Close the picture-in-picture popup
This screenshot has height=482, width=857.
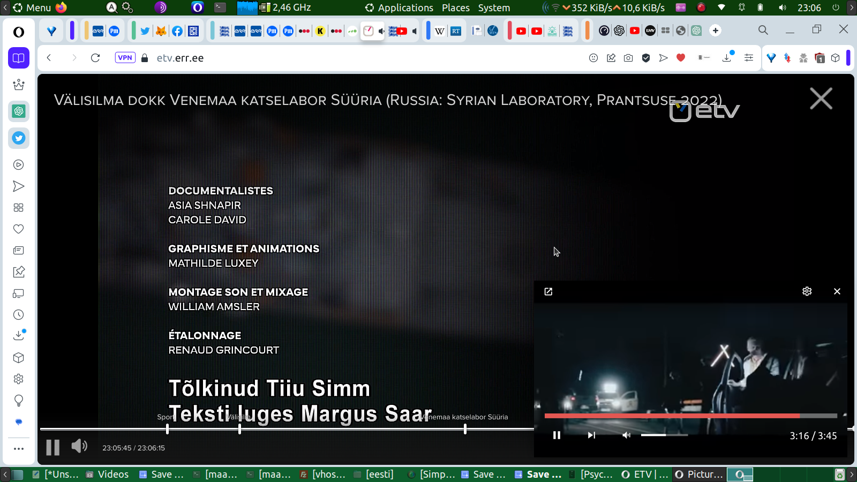(837, 291)
